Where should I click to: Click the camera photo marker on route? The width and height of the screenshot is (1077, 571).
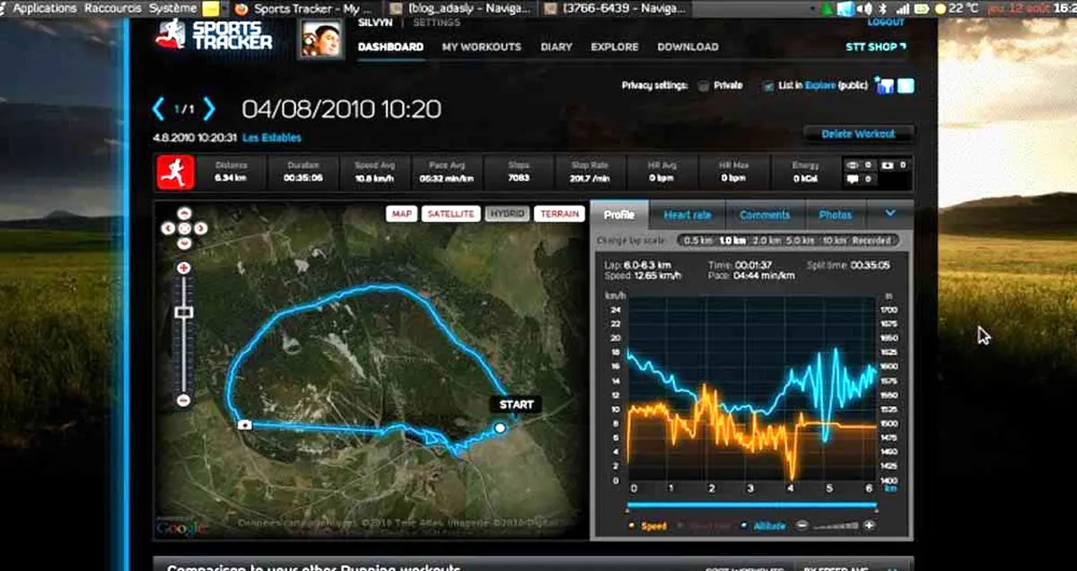[x=244, y=426]
